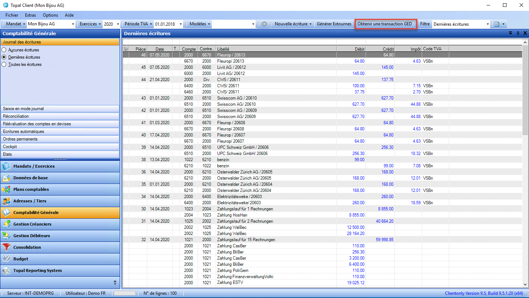The height and width of the screenshot is (298, 529).
Task: Open the Extras menu
Action: 30,15
